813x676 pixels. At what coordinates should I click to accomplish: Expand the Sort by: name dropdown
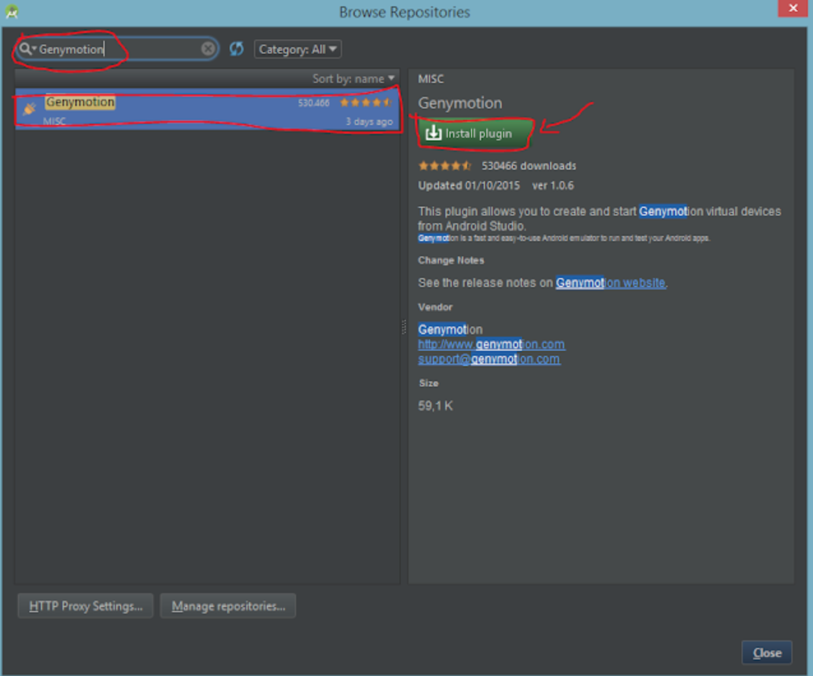[x=353, y=78]
